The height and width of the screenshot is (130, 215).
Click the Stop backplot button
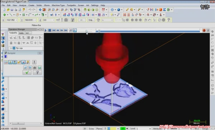[50, 30]
